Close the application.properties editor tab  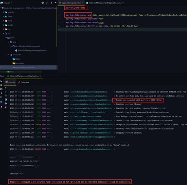tap(83, 3)
